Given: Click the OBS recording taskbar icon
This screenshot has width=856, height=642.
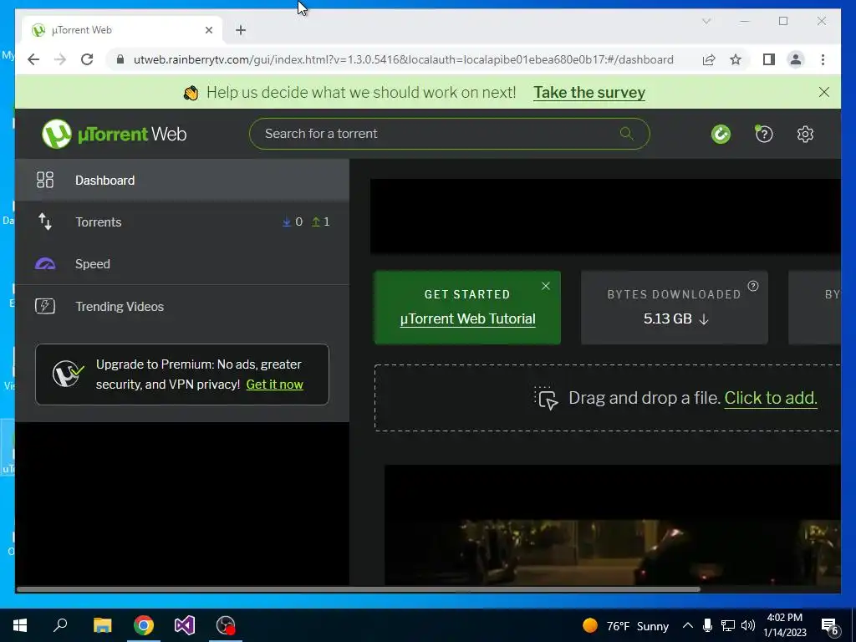Looking at the screenshot, I should click(226, 625).
